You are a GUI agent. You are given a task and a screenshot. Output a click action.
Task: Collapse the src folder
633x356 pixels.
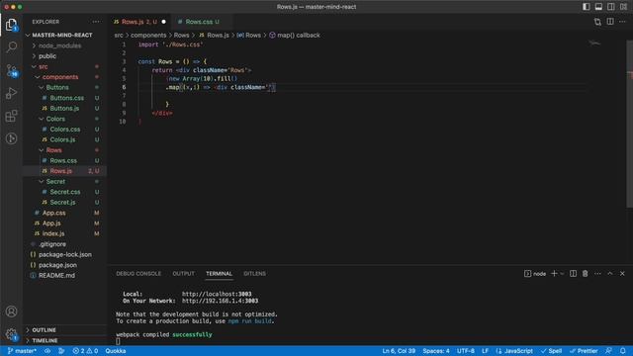coord(64,66)
